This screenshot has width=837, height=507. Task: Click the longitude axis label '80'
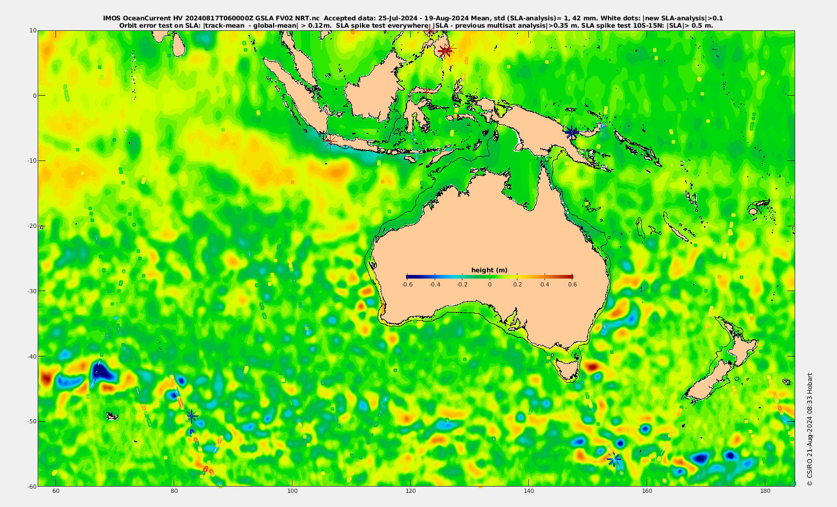point(174,491)
